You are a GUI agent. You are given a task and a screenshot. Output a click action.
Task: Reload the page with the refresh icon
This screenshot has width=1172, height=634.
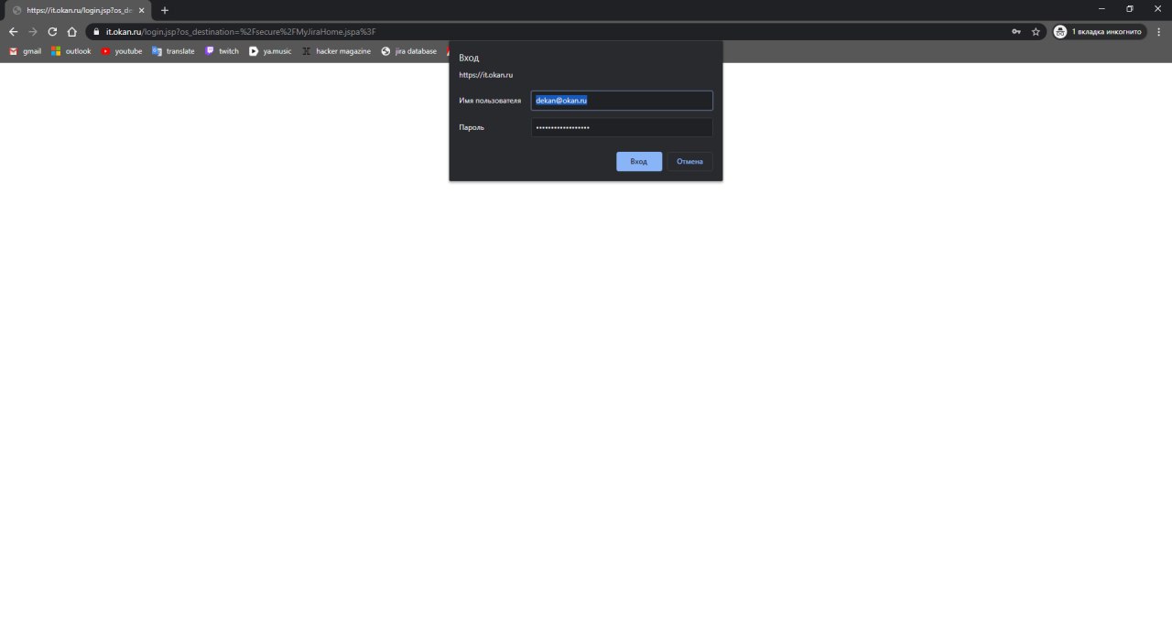pyautogui.click(x=52, y=31)
